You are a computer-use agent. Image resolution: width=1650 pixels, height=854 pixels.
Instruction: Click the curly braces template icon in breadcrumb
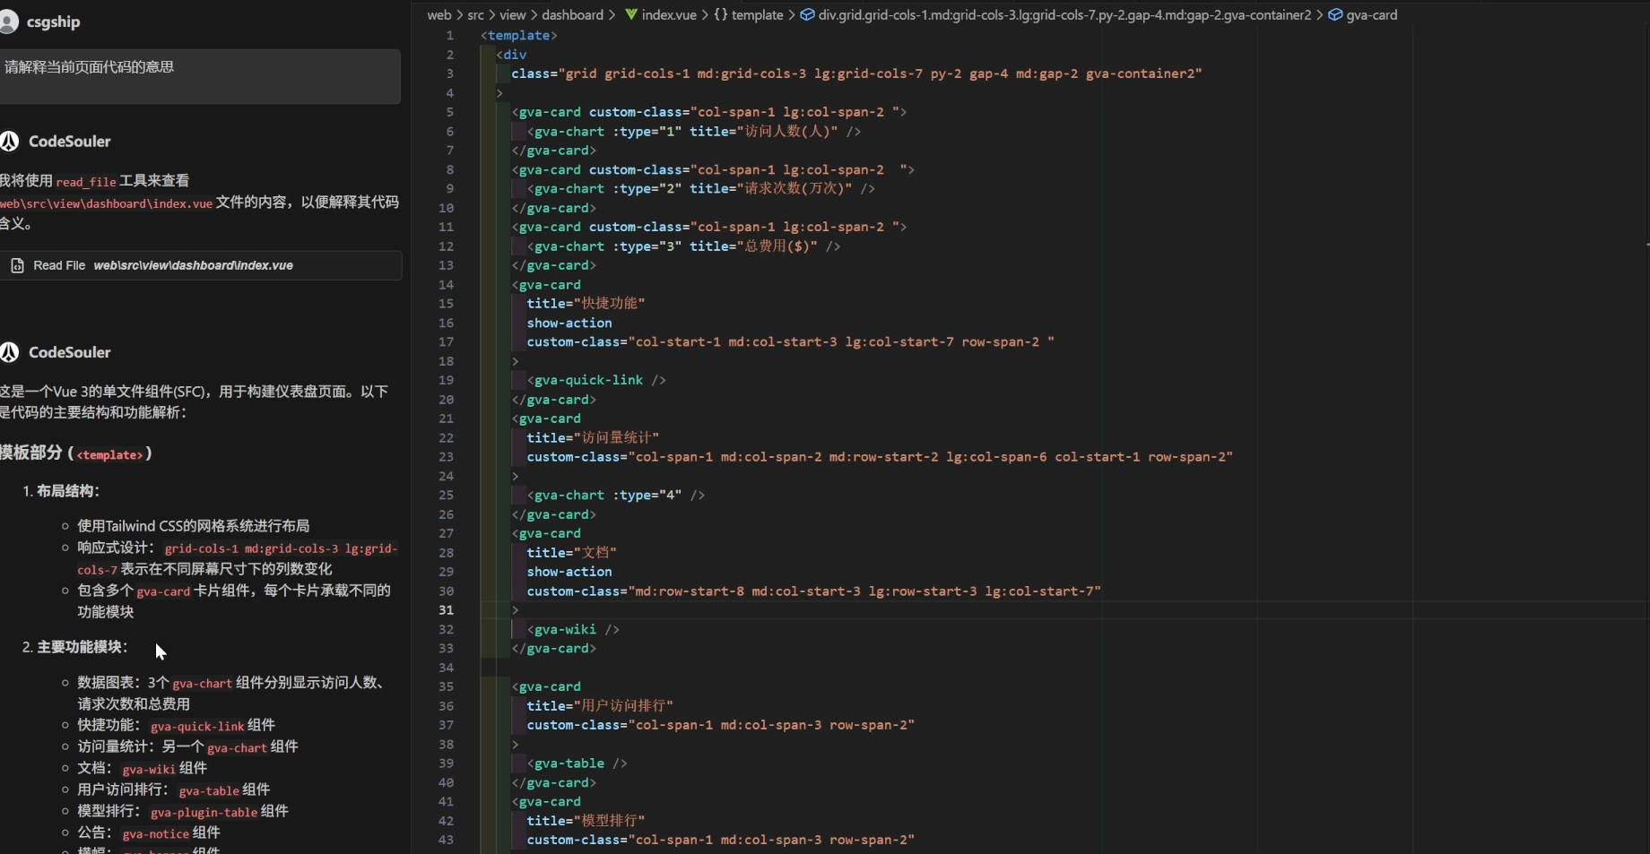click(x=720, y=14)
